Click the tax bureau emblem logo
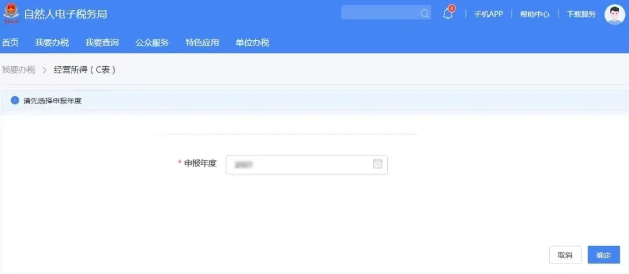 click(x=11, y=13)
